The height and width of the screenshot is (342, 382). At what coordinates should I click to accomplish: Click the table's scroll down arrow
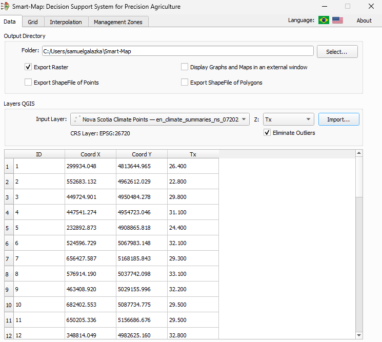359,335
